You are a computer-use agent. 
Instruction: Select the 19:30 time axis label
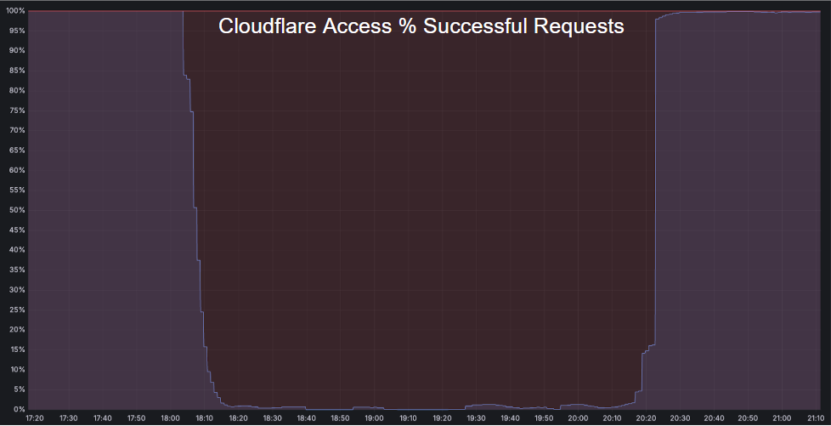pos(476,418)
